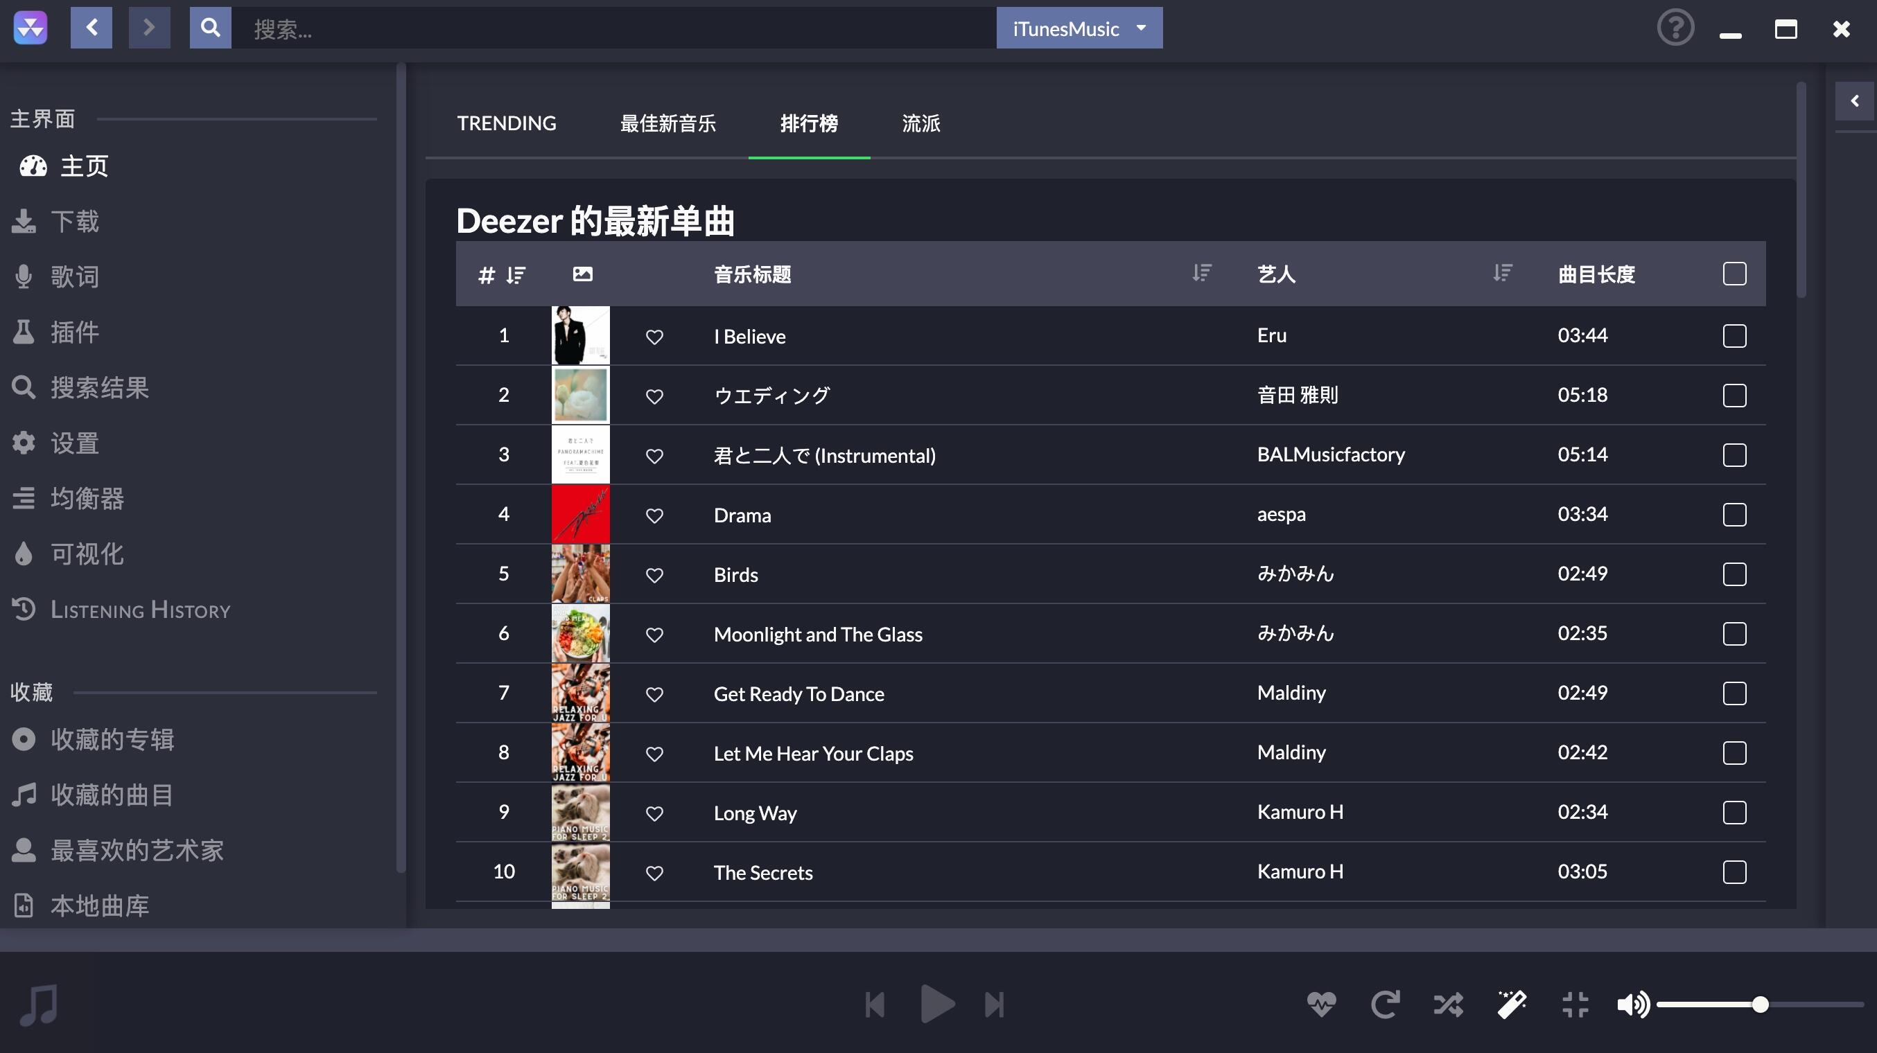
Task: Go back with the left arrow button
Action: 91,28
